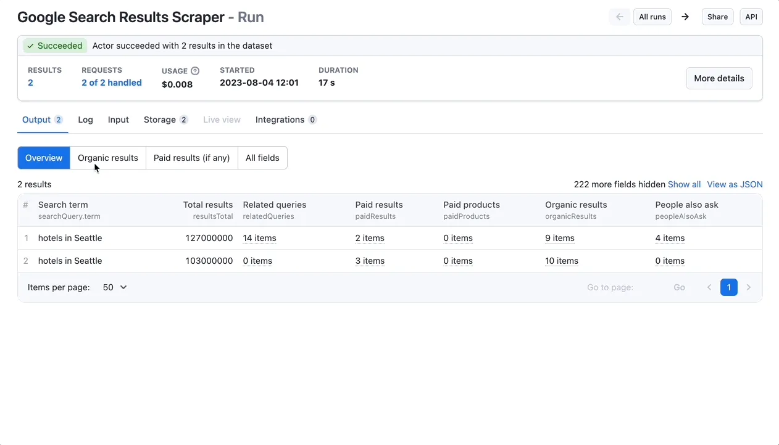Screen dimensions: 779x445
Task: Go forward with the right arrow button
Action: 685,17
